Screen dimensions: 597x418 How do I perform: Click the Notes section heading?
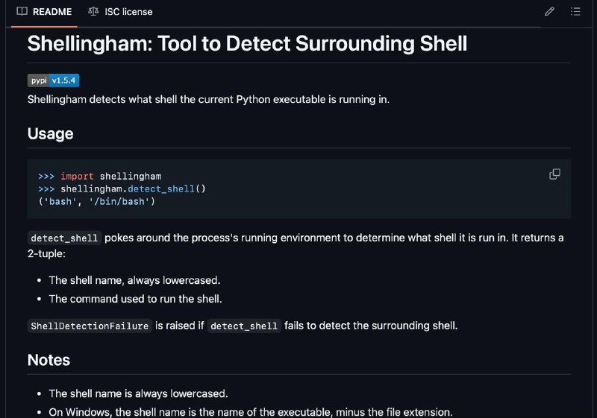[x=49, y=360]
